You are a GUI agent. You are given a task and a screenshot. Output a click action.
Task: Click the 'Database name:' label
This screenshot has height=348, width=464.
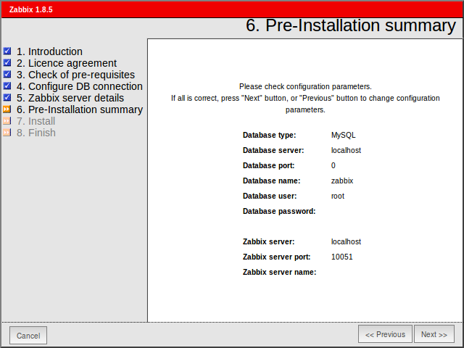(x=271, y=181)
